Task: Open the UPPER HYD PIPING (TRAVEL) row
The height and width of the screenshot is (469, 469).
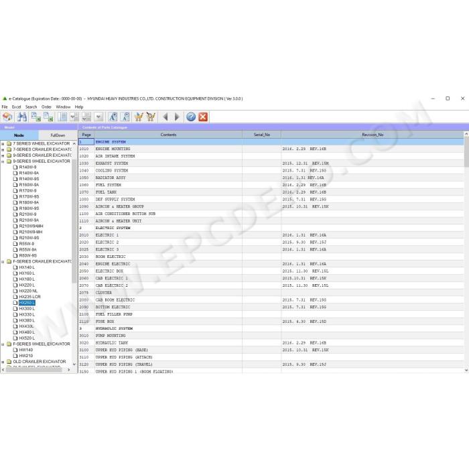Action: [x=271, y=364]
